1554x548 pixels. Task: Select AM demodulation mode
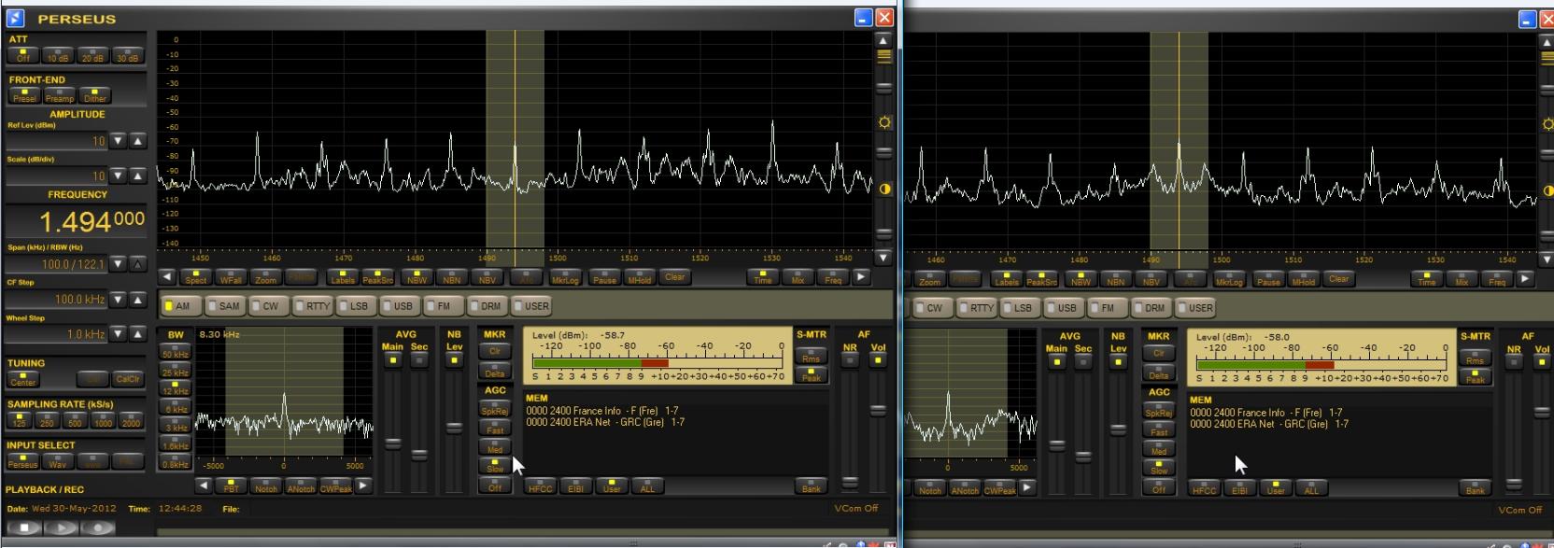coord(179,305)
